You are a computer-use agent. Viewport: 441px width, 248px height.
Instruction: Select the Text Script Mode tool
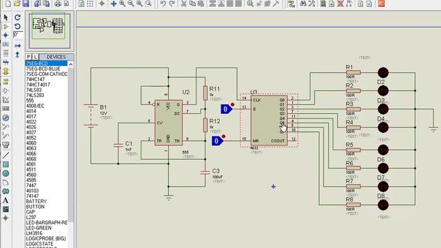(x=6, y=53)
